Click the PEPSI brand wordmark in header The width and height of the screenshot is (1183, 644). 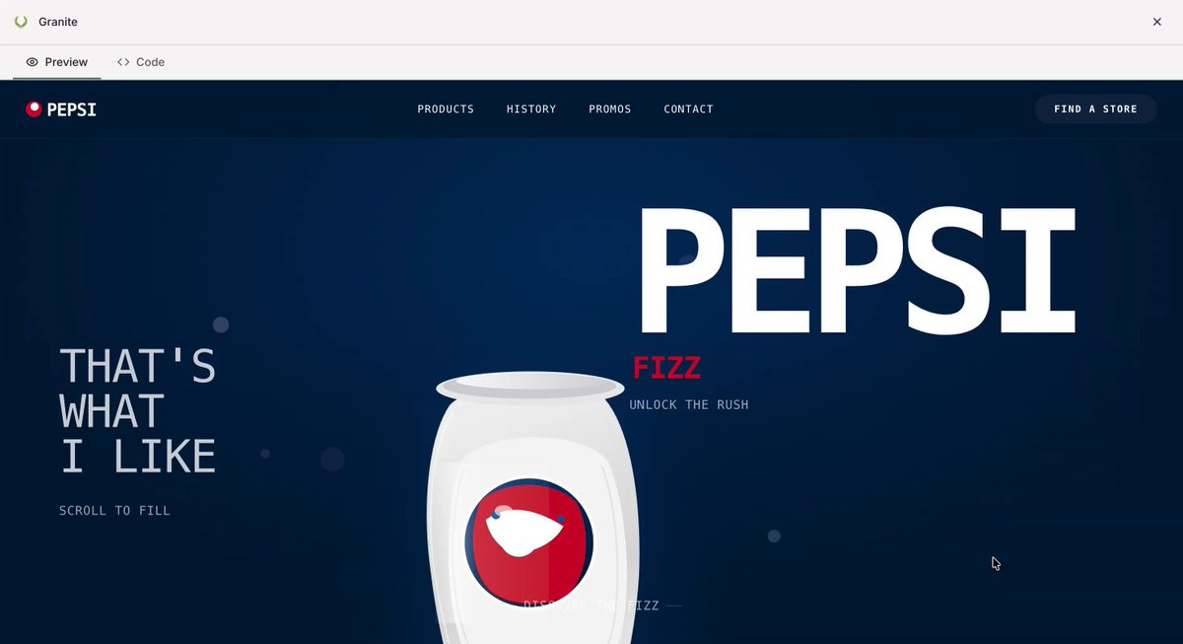(72, 109)
